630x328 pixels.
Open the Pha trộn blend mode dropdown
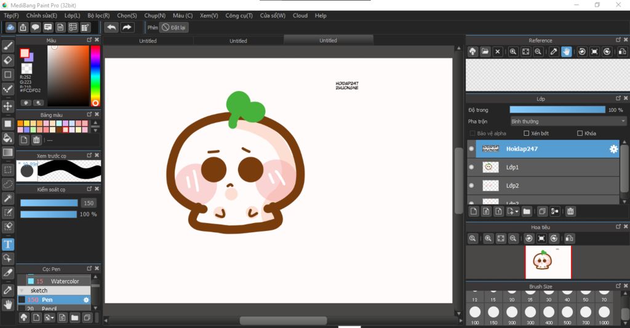tap(568, 122)
